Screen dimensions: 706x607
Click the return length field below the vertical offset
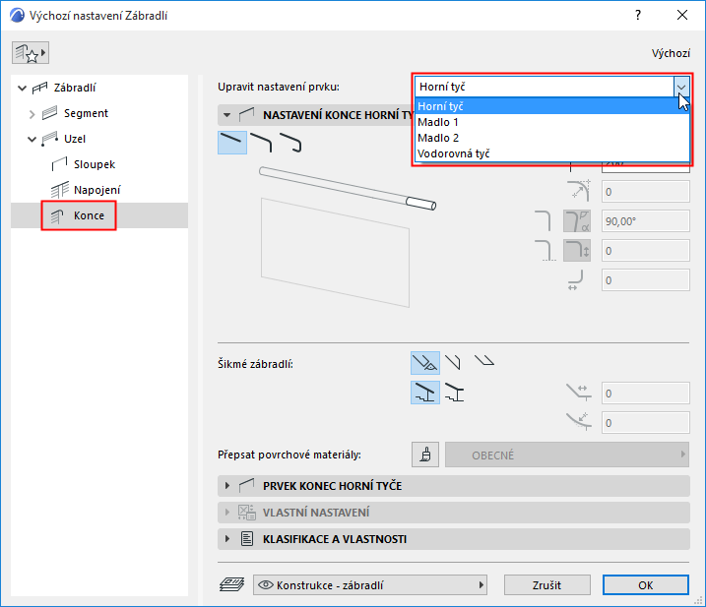(646, 280)
